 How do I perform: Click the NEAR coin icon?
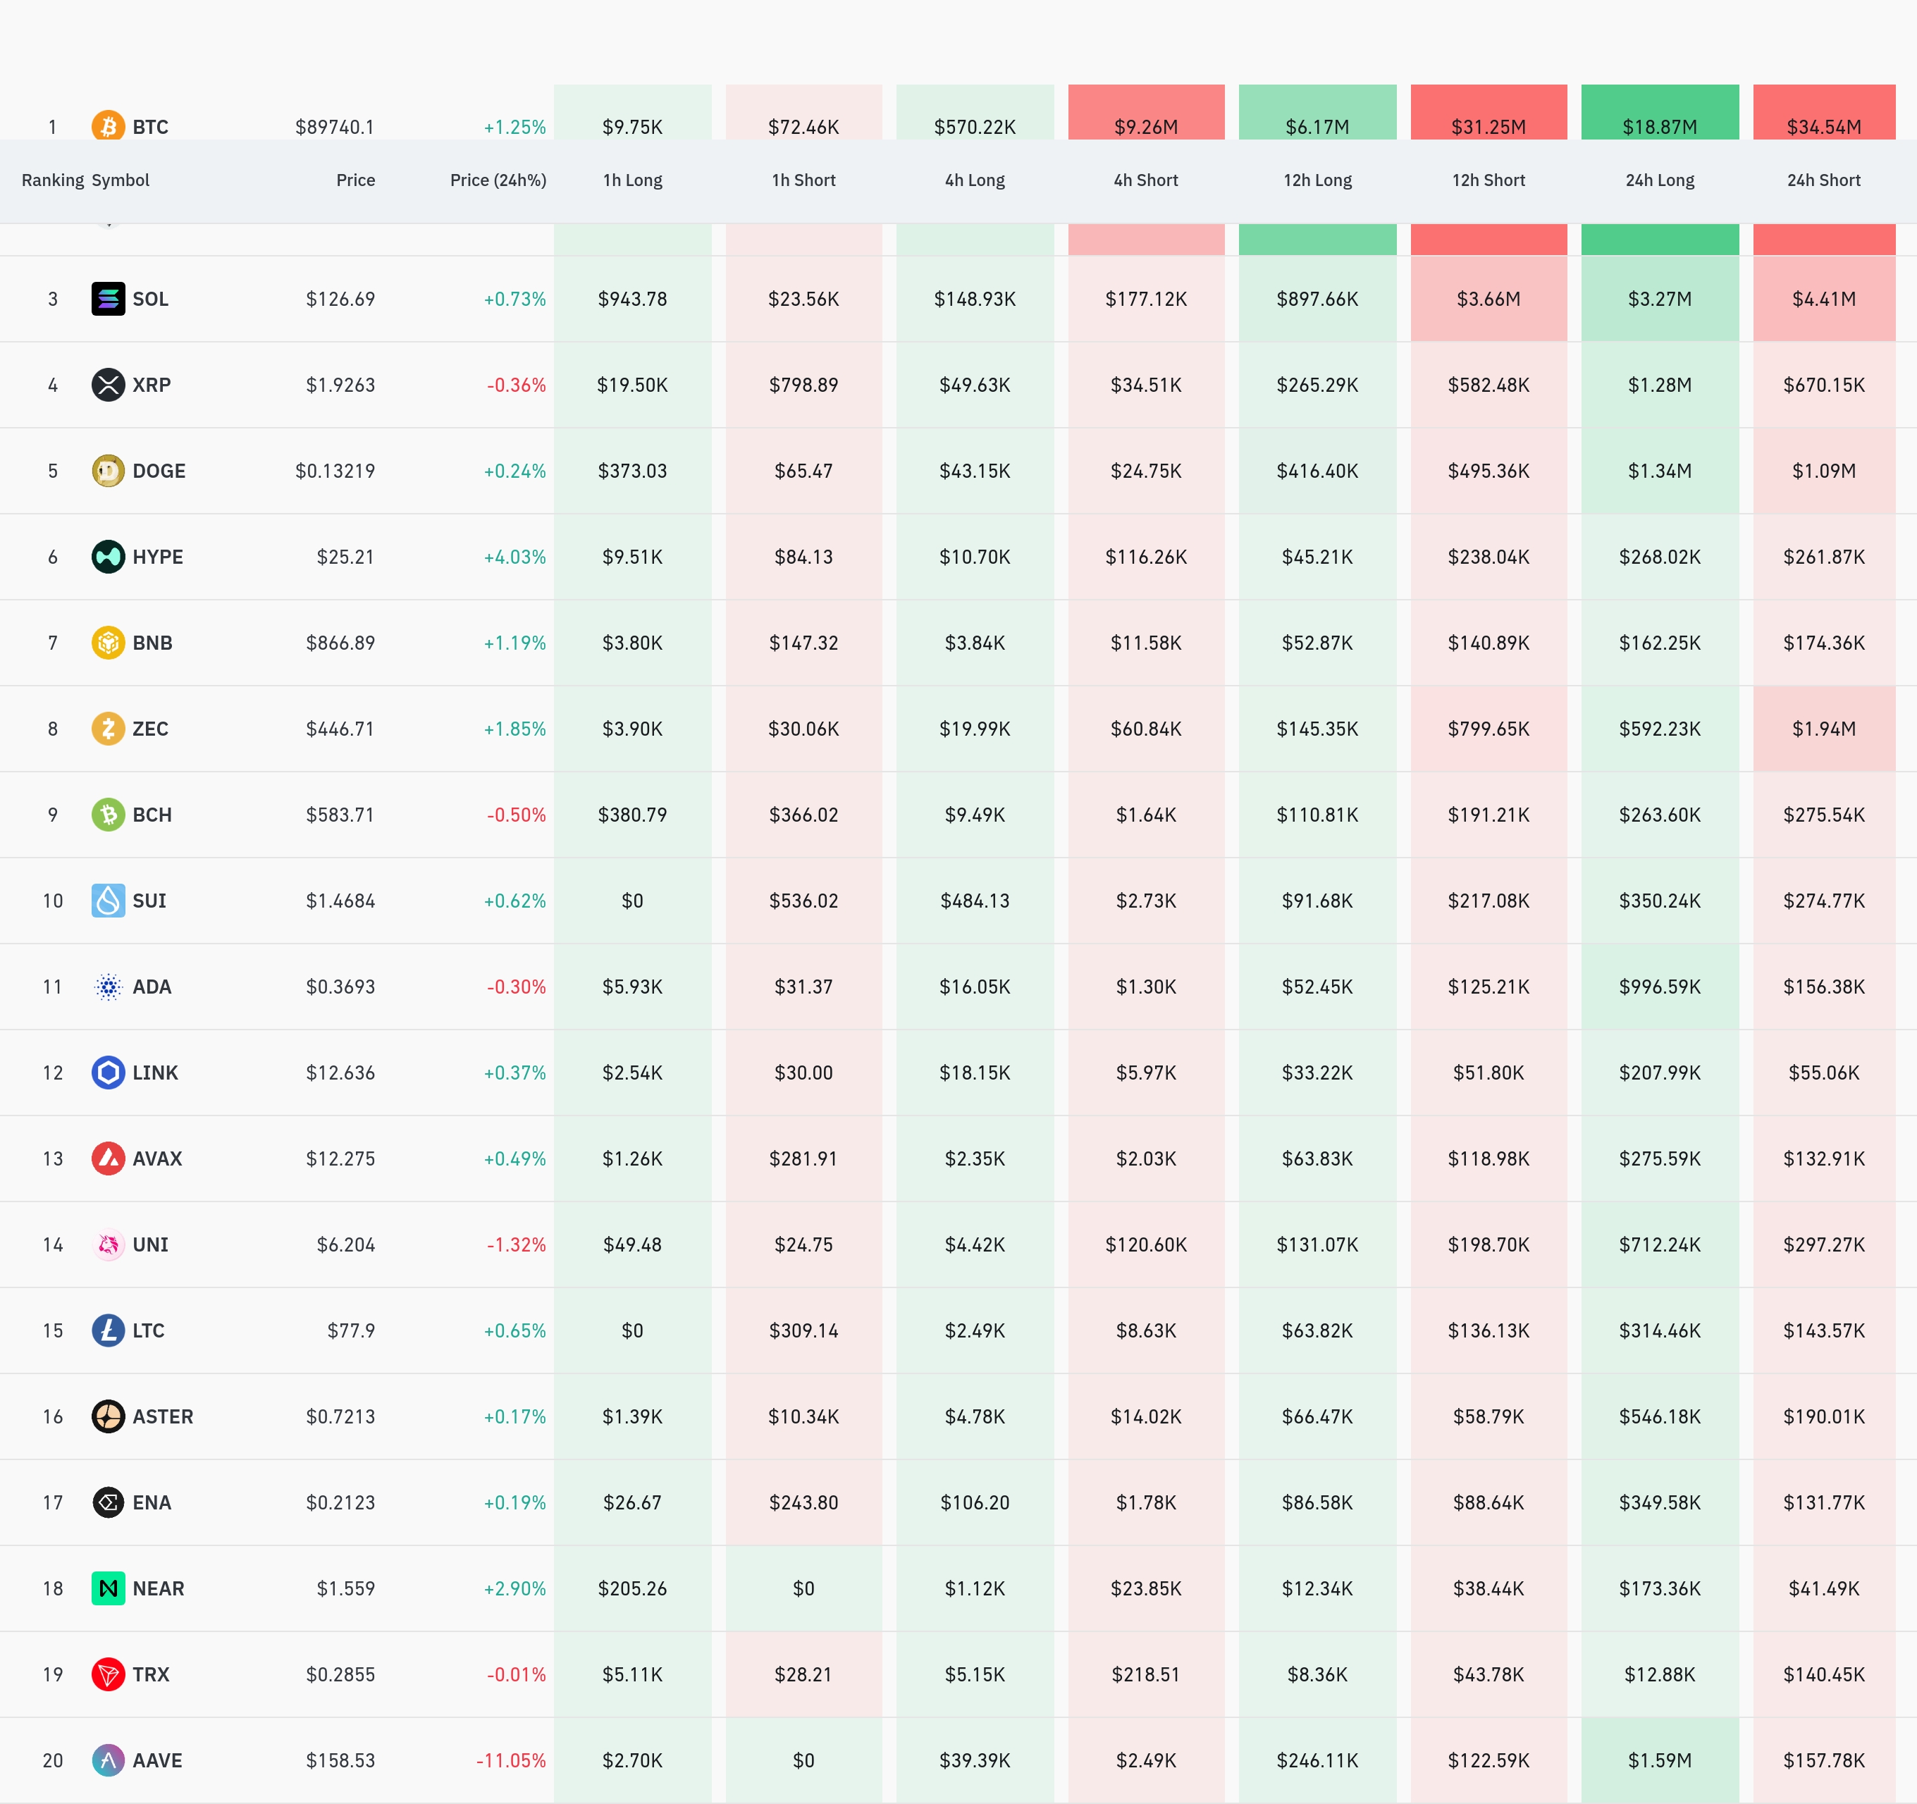tap(108, 1588)
